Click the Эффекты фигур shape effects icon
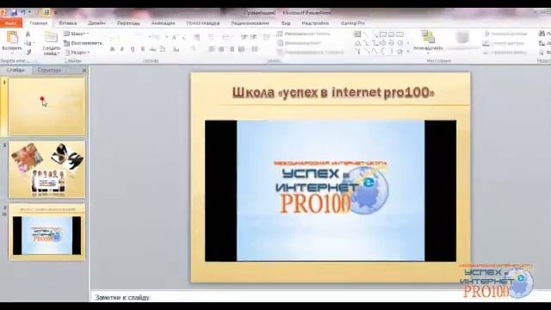 pyautogui.click(x=486, y=53)
